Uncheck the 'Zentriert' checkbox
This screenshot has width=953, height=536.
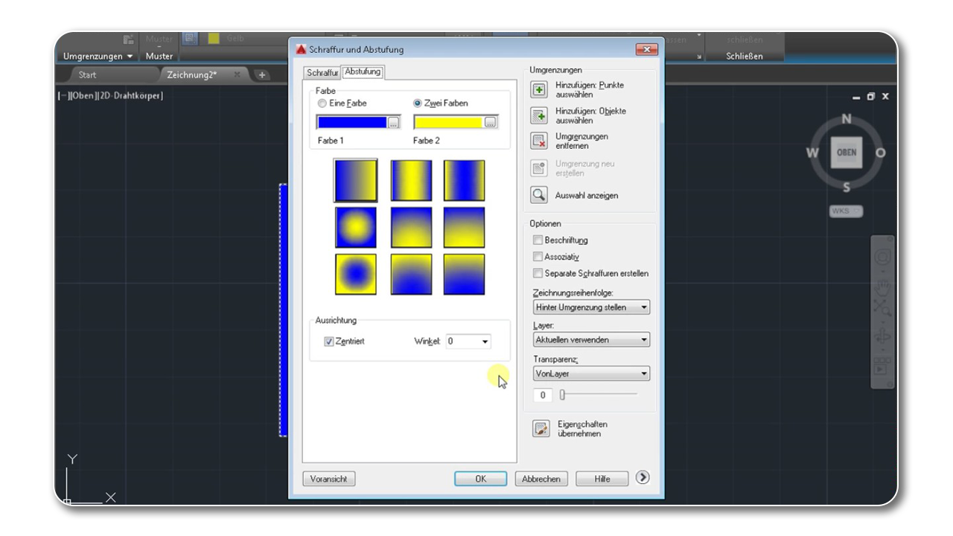[329, 341]
